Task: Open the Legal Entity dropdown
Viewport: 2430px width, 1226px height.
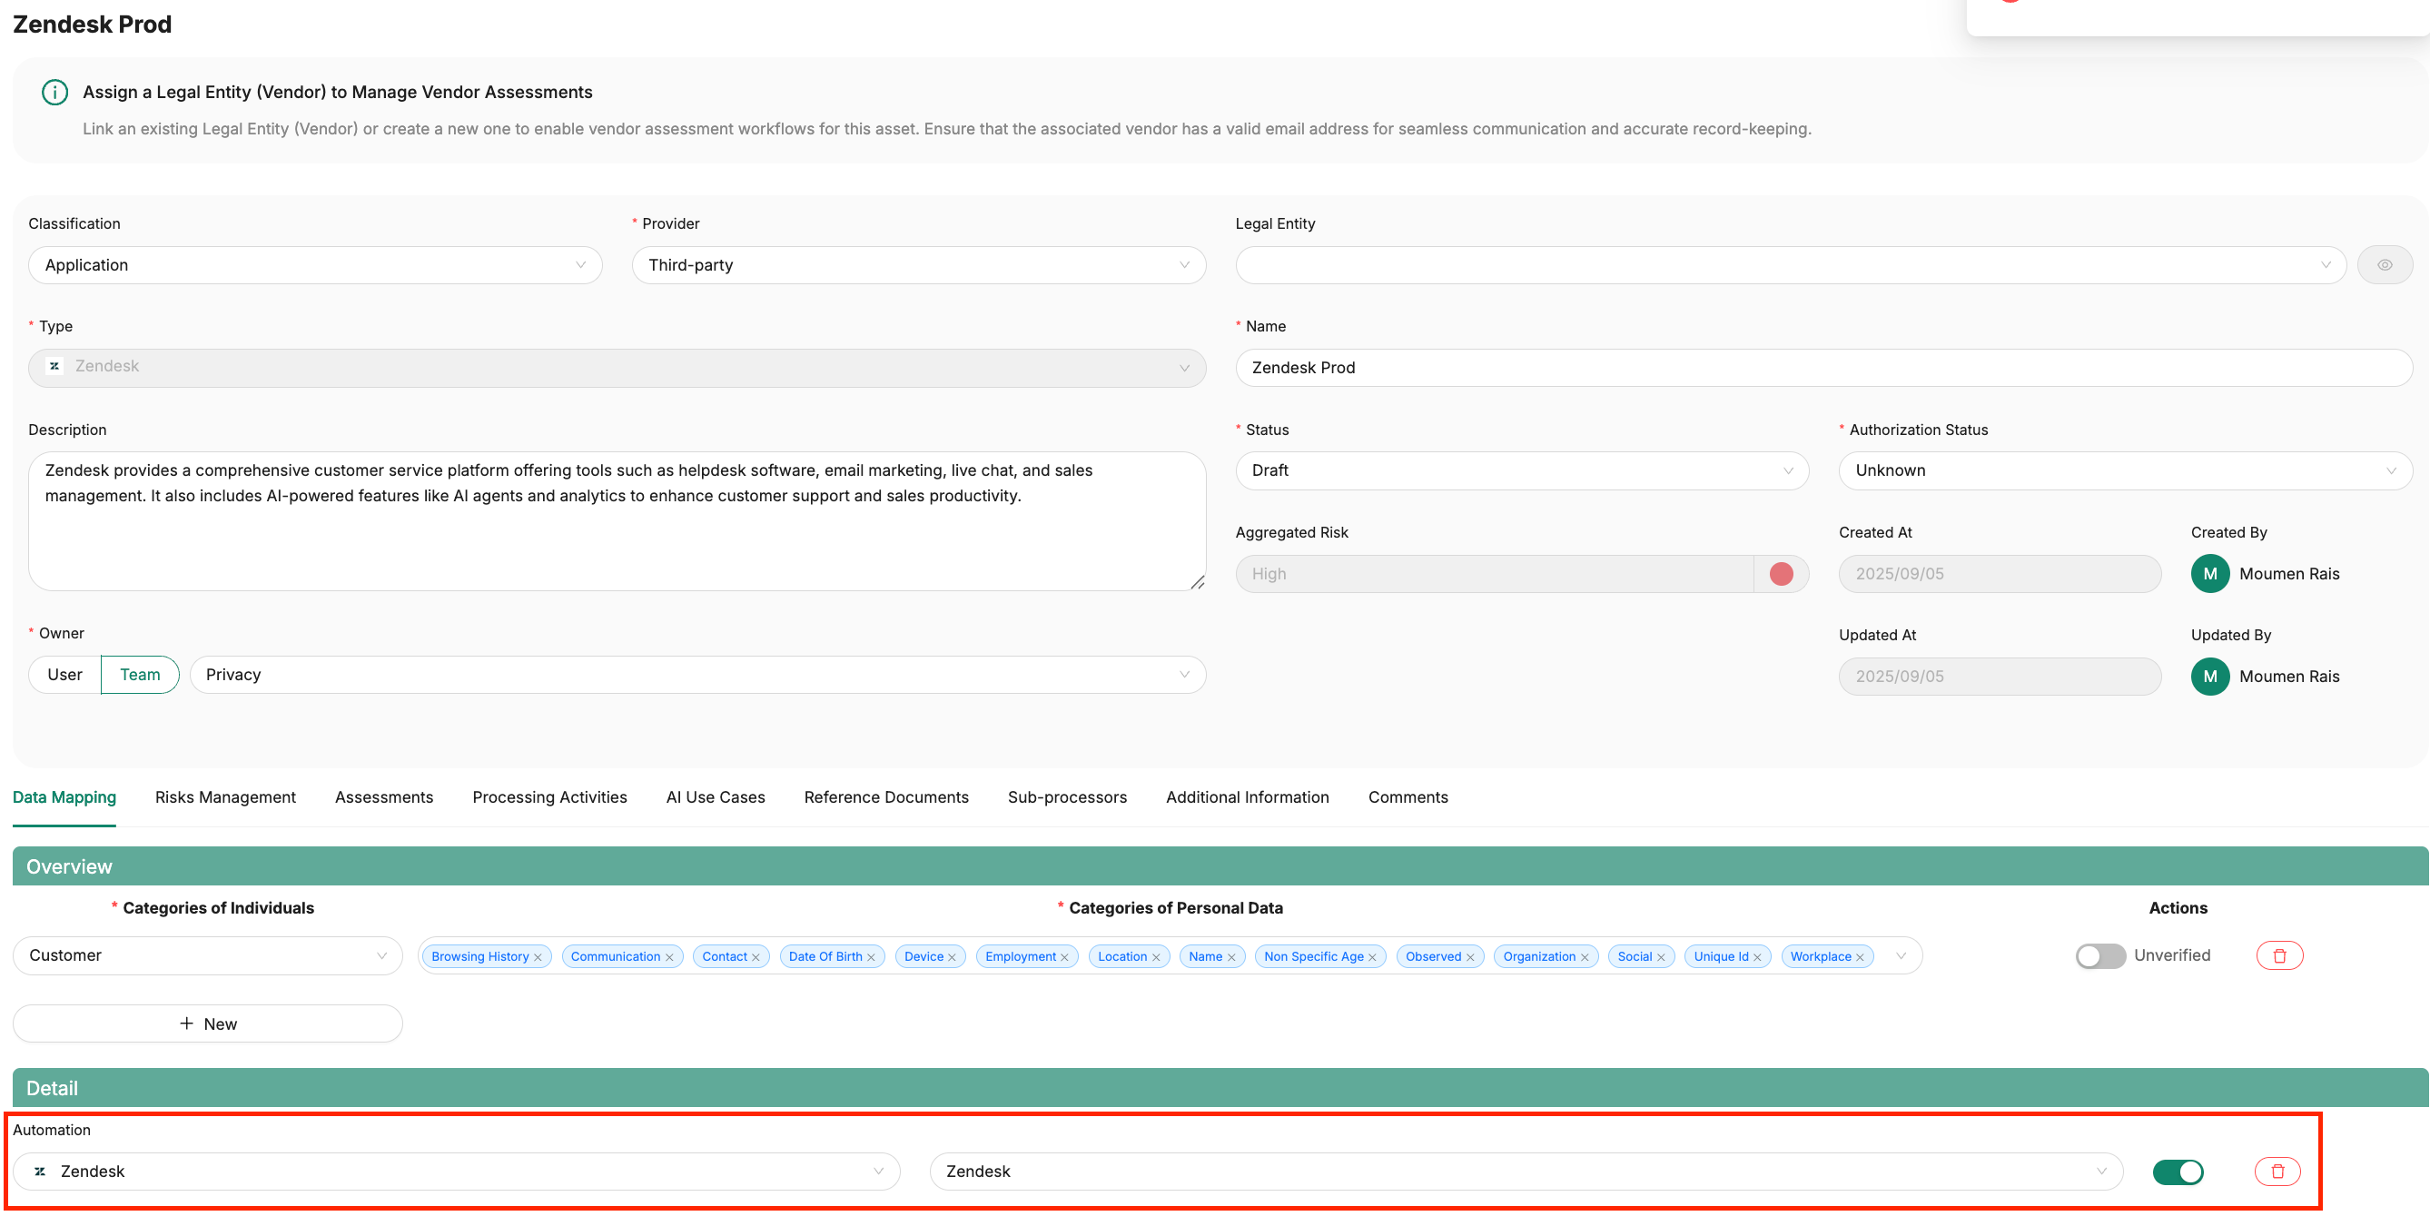Action: (1791, 265)
